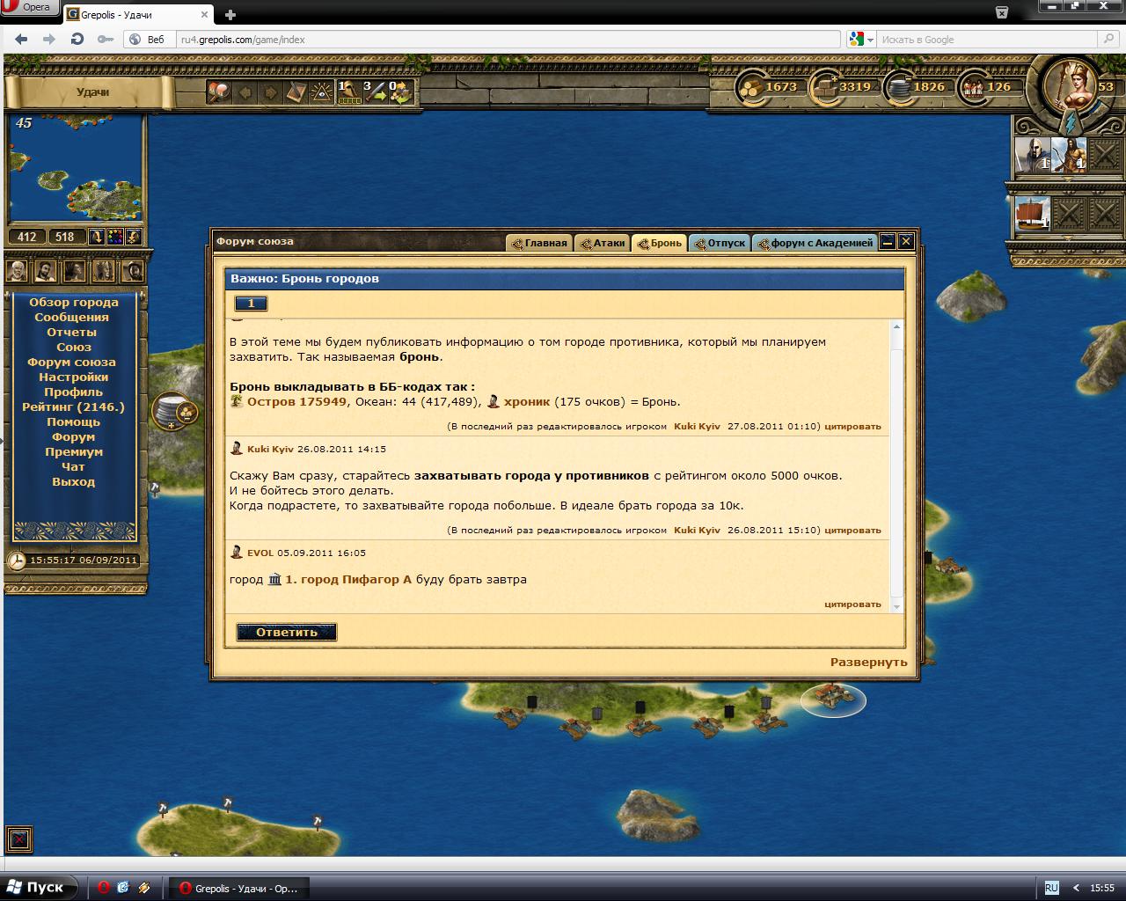Open Чат in the side menu
Screen dimensions: 1126x901
pyautogui.click(x=73, y=466)
